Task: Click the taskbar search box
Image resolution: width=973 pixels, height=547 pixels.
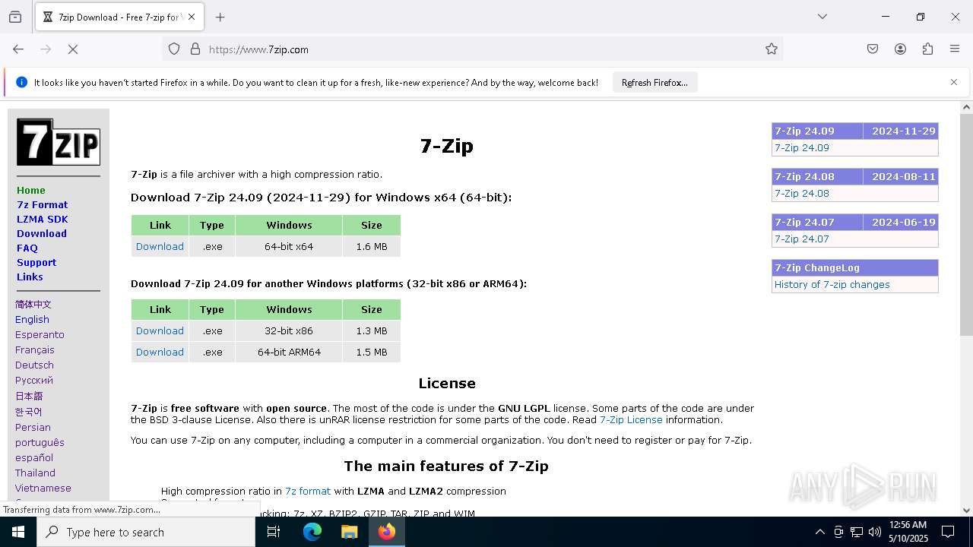Action: coord(146,532)
